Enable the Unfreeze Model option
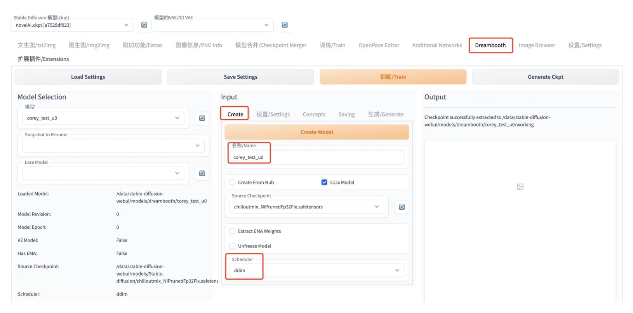Image resolution: width=633 pixels, height=313 pixels. [x=232, y=246]
